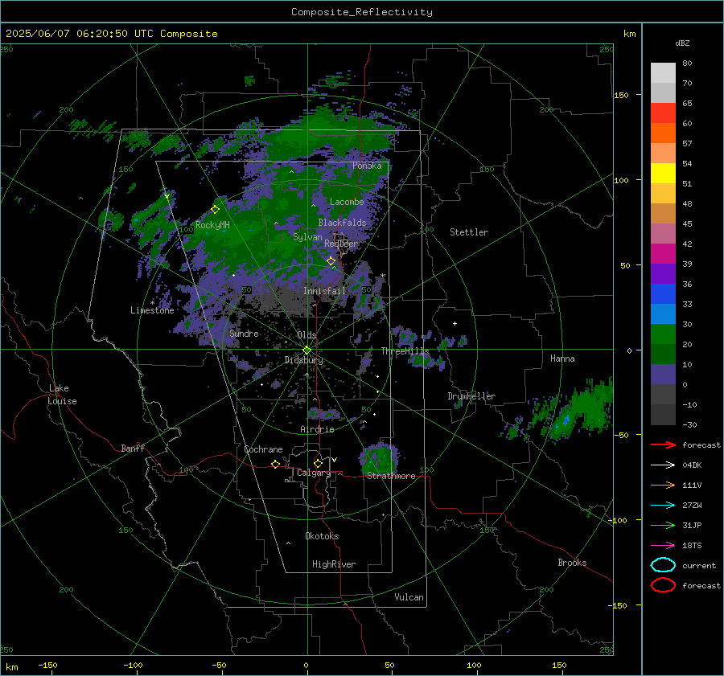The width and height of the screenshot is (724, 676).
Task: Click the cyan 'current' ellipse legend icon
Action: (663, 565)
